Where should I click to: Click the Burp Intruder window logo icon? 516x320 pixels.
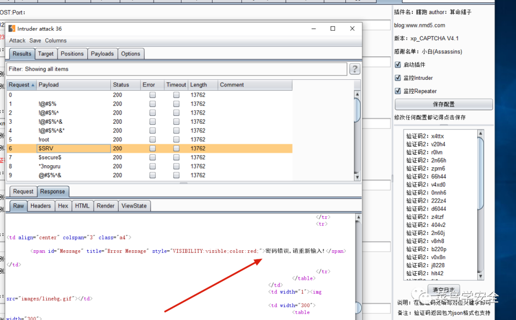(12, 29)
